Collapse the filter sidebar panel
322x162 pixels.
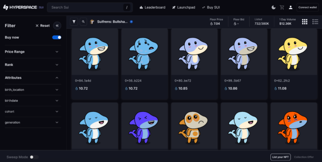[57, 26]
